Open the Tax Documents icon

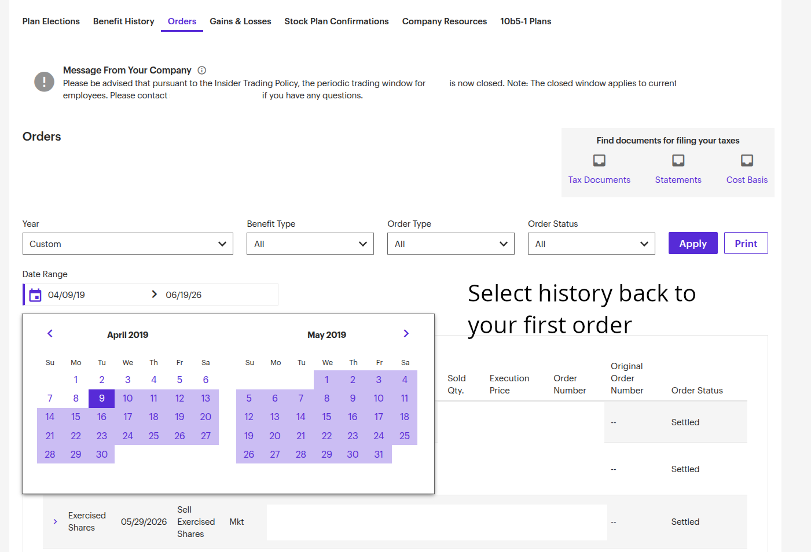(x=599, y=160)
